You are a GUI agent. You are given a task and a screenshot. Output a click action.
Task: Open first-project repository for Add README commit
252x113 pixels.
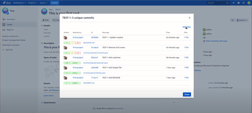pyautogui.click(x=78, y=78)
